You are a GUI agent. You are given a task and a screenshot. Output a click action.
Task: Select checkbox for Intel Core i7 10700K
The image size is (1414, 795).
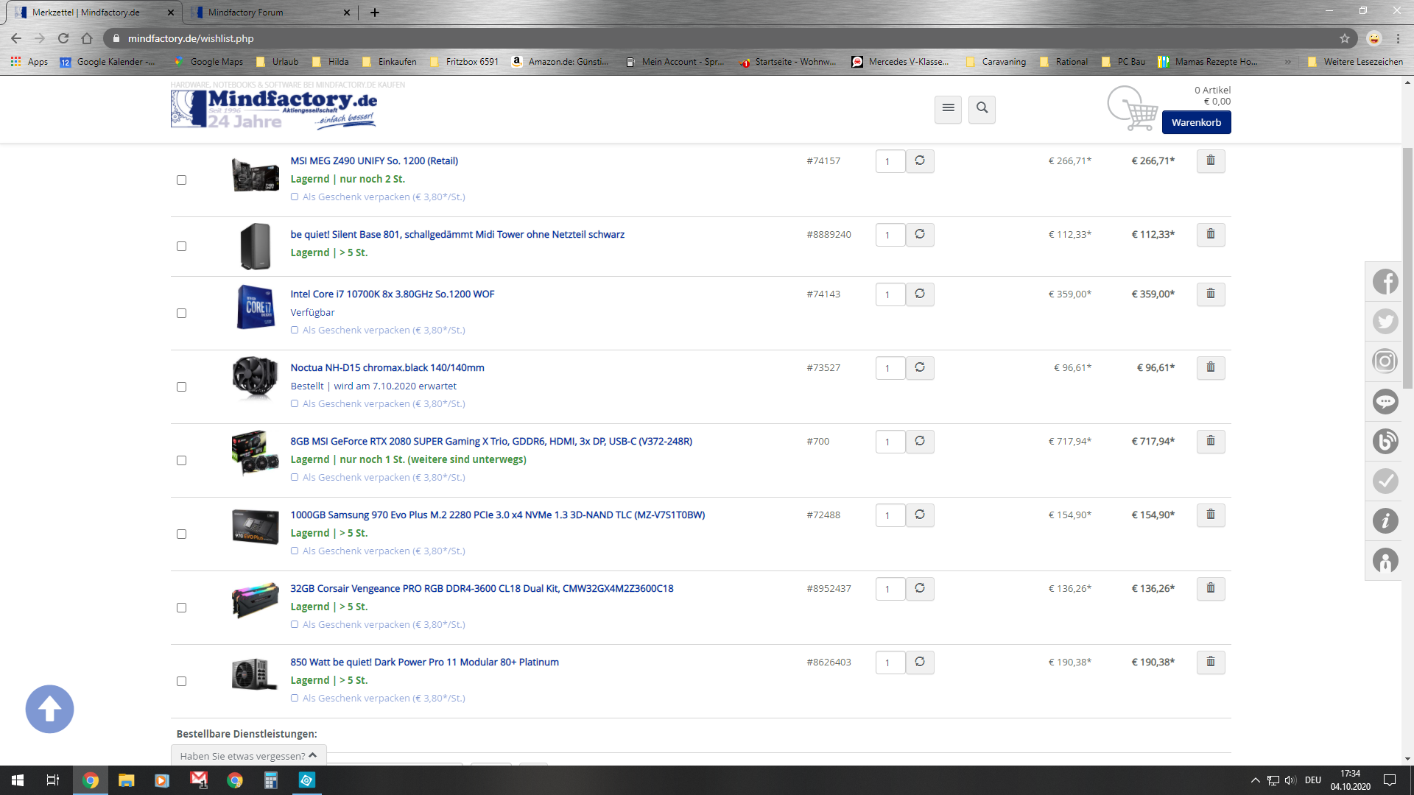pos(181,314)
